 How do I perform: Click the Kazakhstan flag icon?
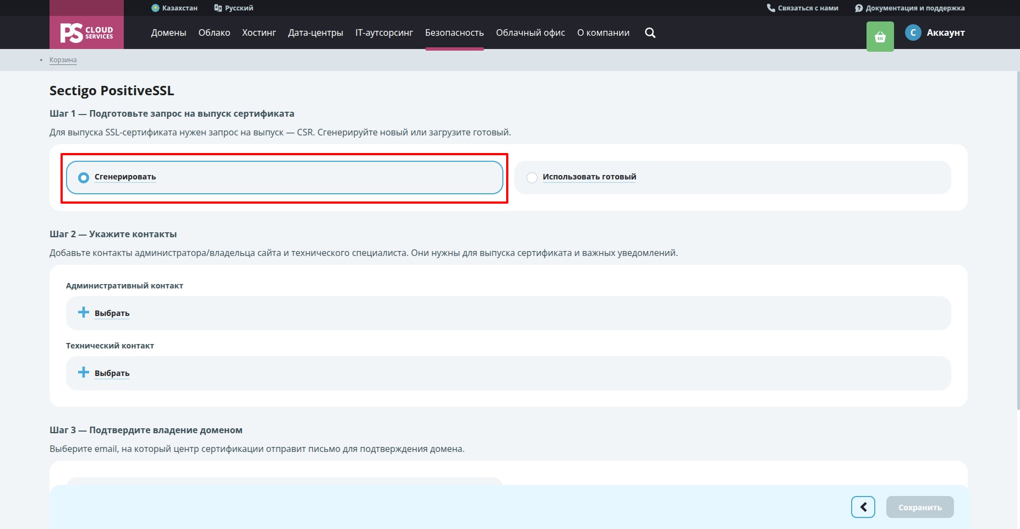pyautogui.click(x=155, y=8)
